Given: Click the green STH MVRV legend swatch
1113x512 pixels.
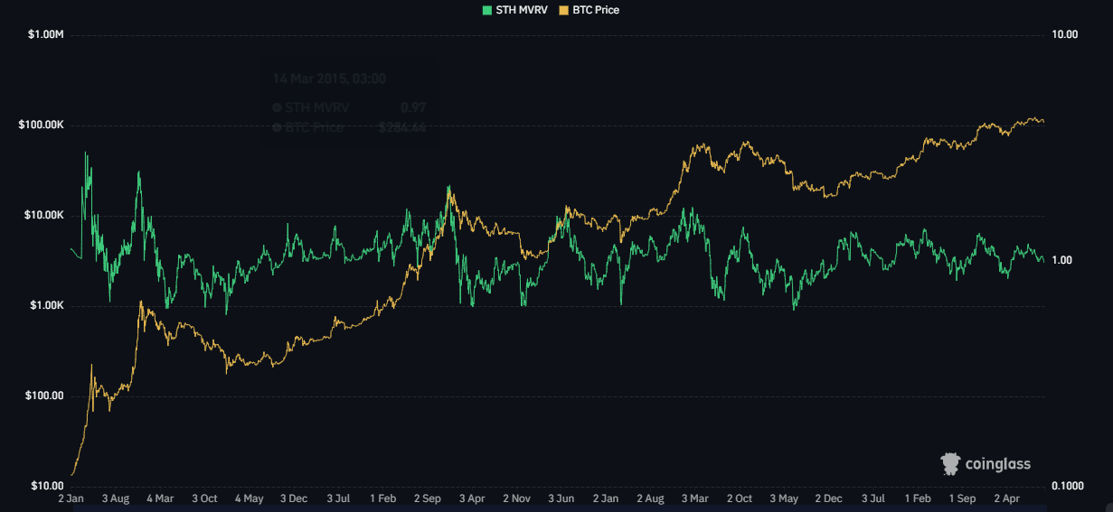Looking at the screenshot, I should [x=486, y=10].
